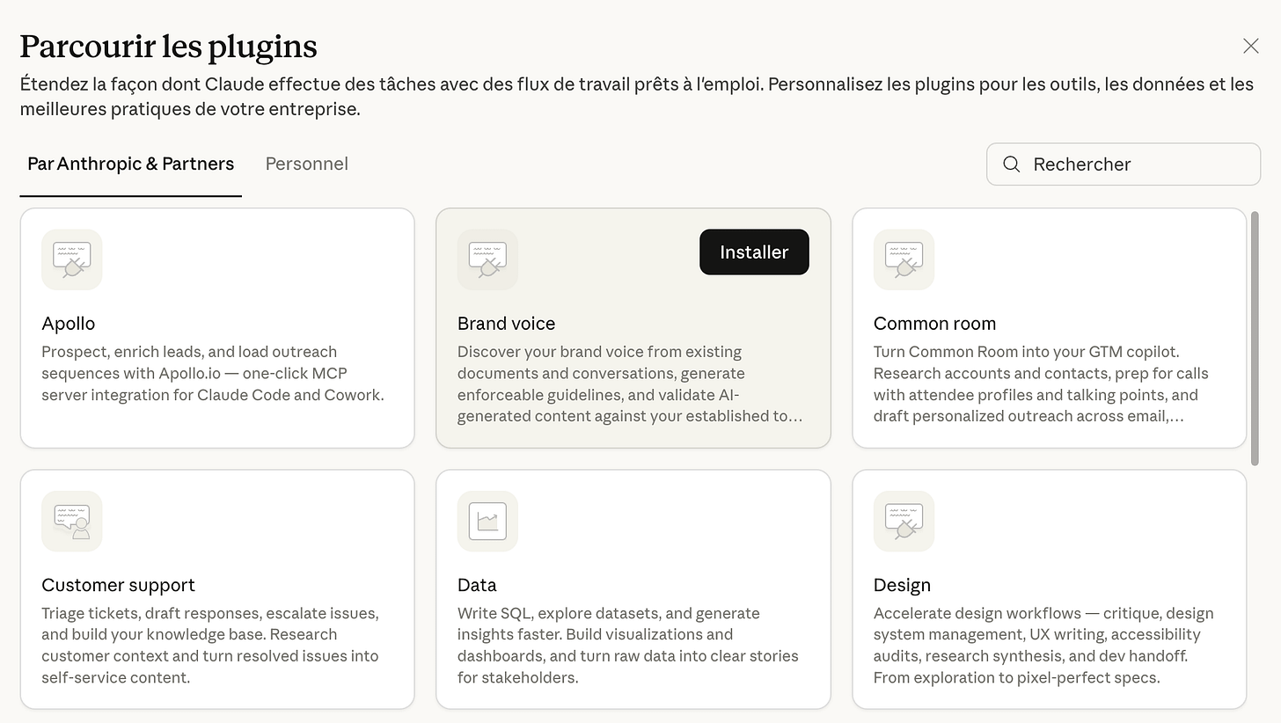Click the Triage tickets description text
The image size is (1281, 723).
click(210, 646)
